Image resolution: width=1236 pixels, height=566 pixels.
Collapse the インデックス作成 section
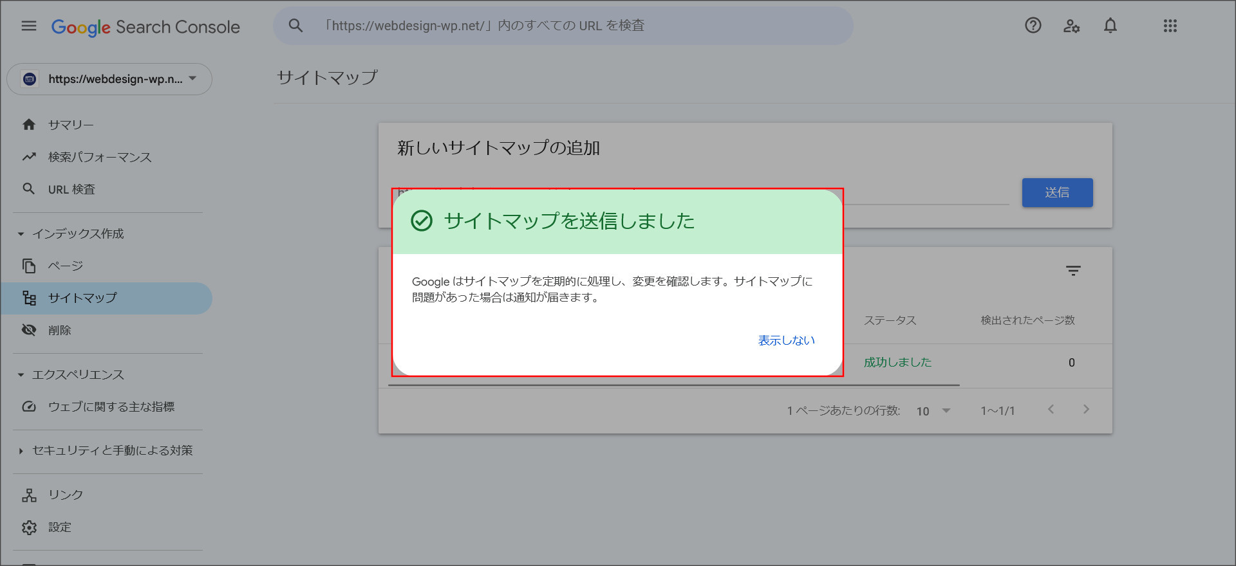point(21,234)
